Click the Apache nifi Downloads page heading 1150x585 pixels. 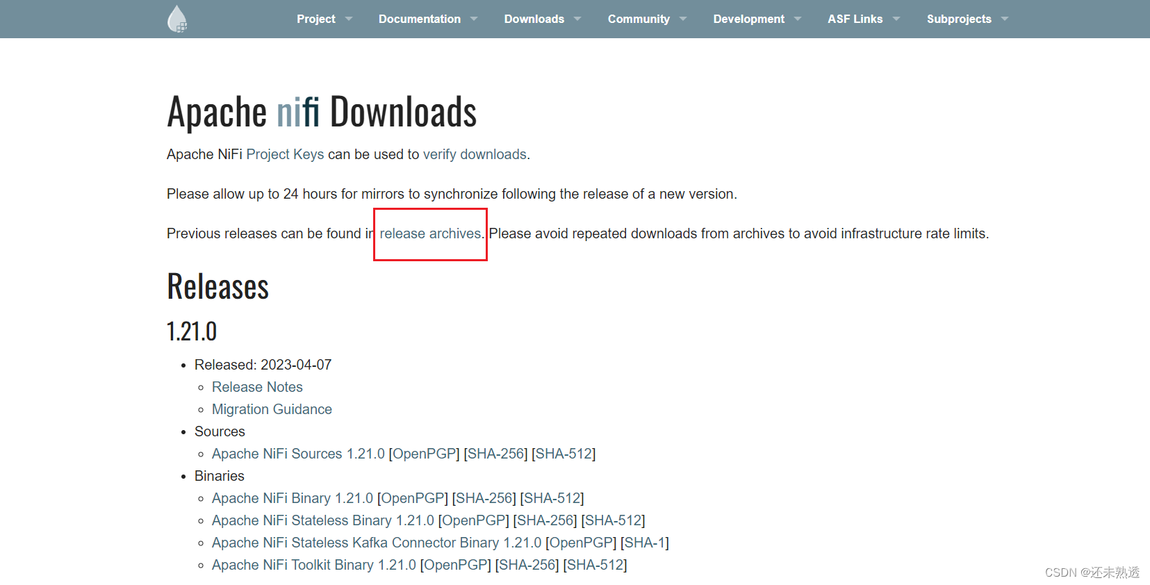(x=322, y=112)
